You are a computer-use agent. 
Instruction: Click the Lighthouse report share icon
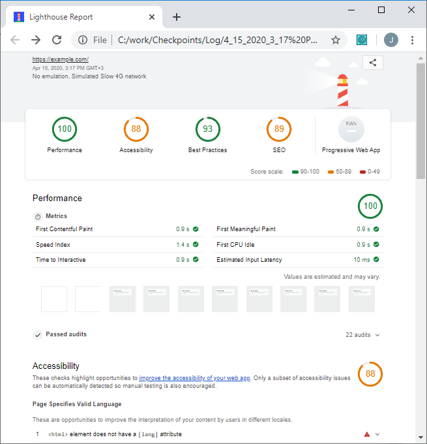click(373, 63)
